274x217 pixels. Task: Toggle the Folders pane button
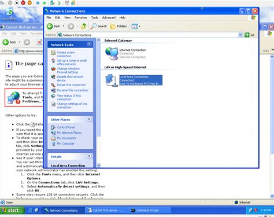coord(119,26)
